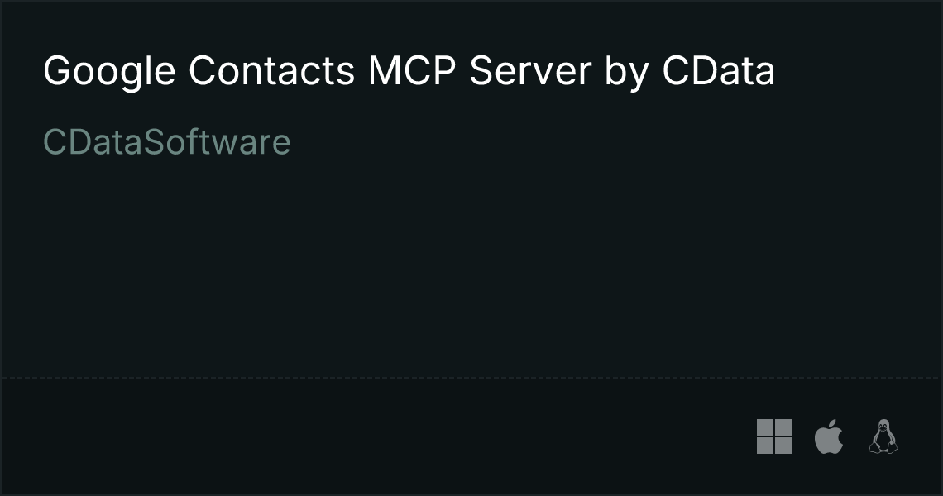Viewport: 943px width, 496px height.
Task: Choose the Tux penguin icon in the footer
Action: coord(883,436)
